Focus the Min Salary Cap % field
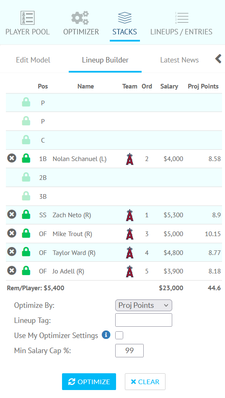The image size is (225, 398). coord(129,351)
